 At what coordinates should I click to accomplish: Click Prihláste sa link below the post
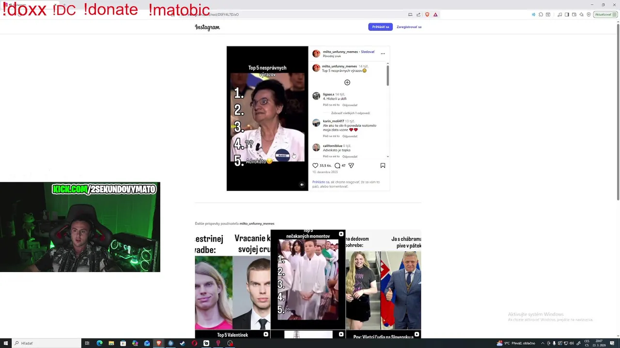point(321,182)
